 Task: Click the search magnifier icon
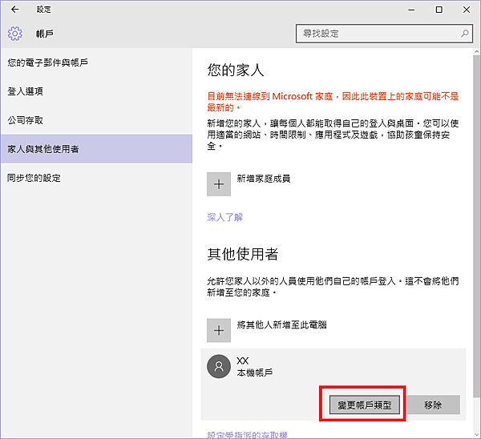click(x=464, y=34)
